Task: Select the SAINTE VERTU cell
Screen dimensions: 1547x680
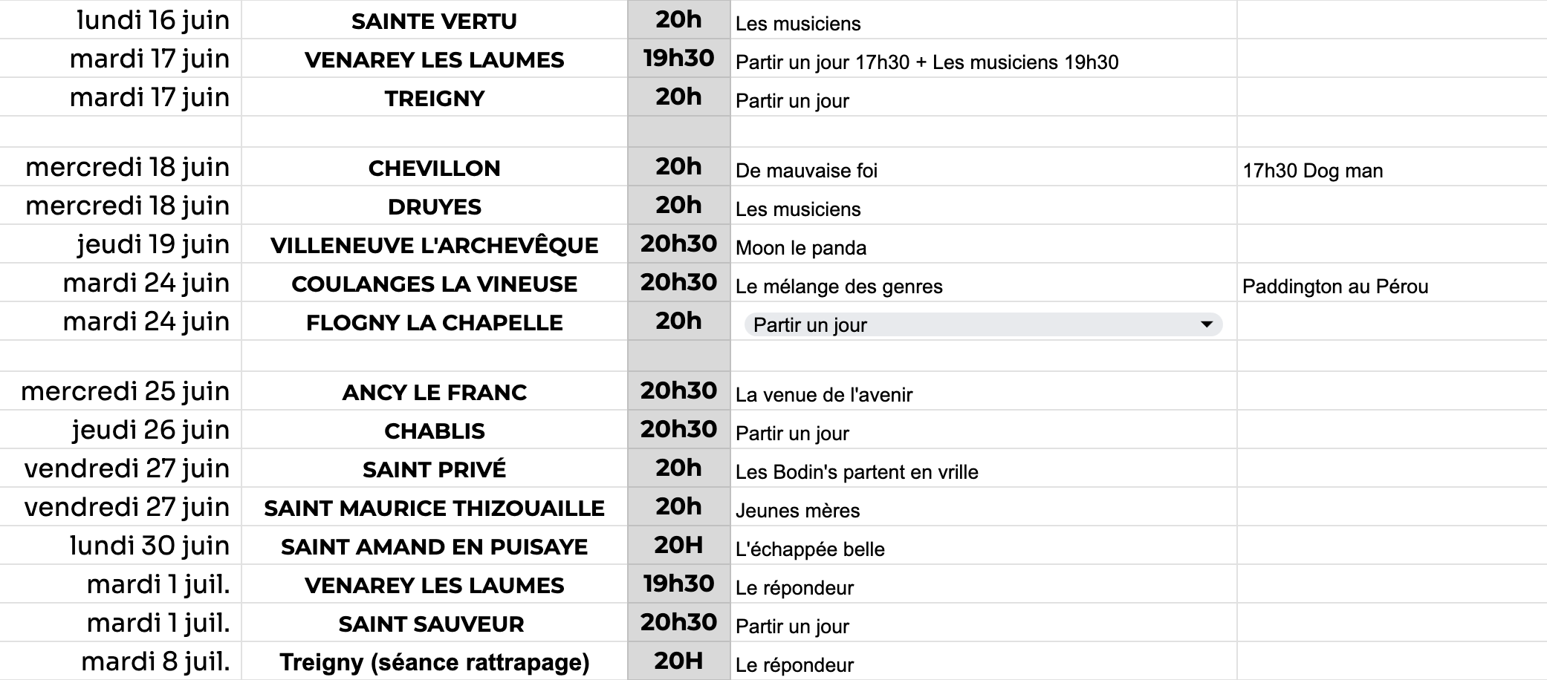Action: pos(435,20)
